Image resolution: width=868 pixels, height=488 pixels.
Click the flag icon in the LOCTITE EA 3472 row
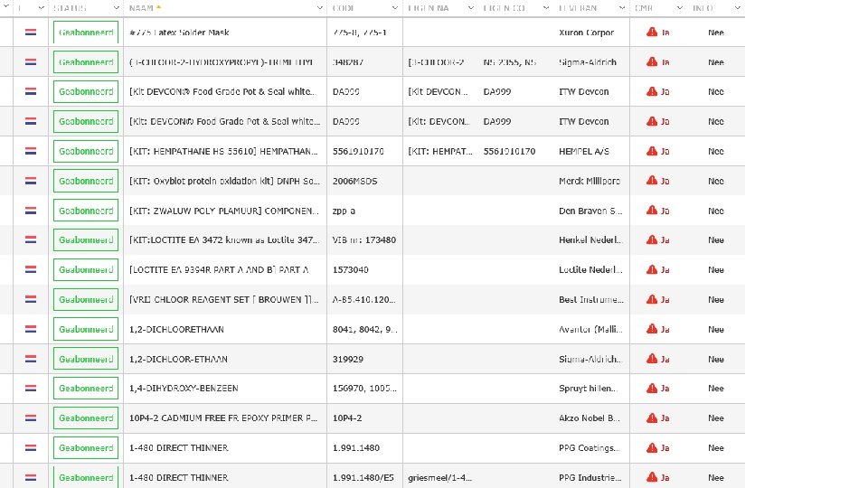pyautogui.click(x=31, y=240)
